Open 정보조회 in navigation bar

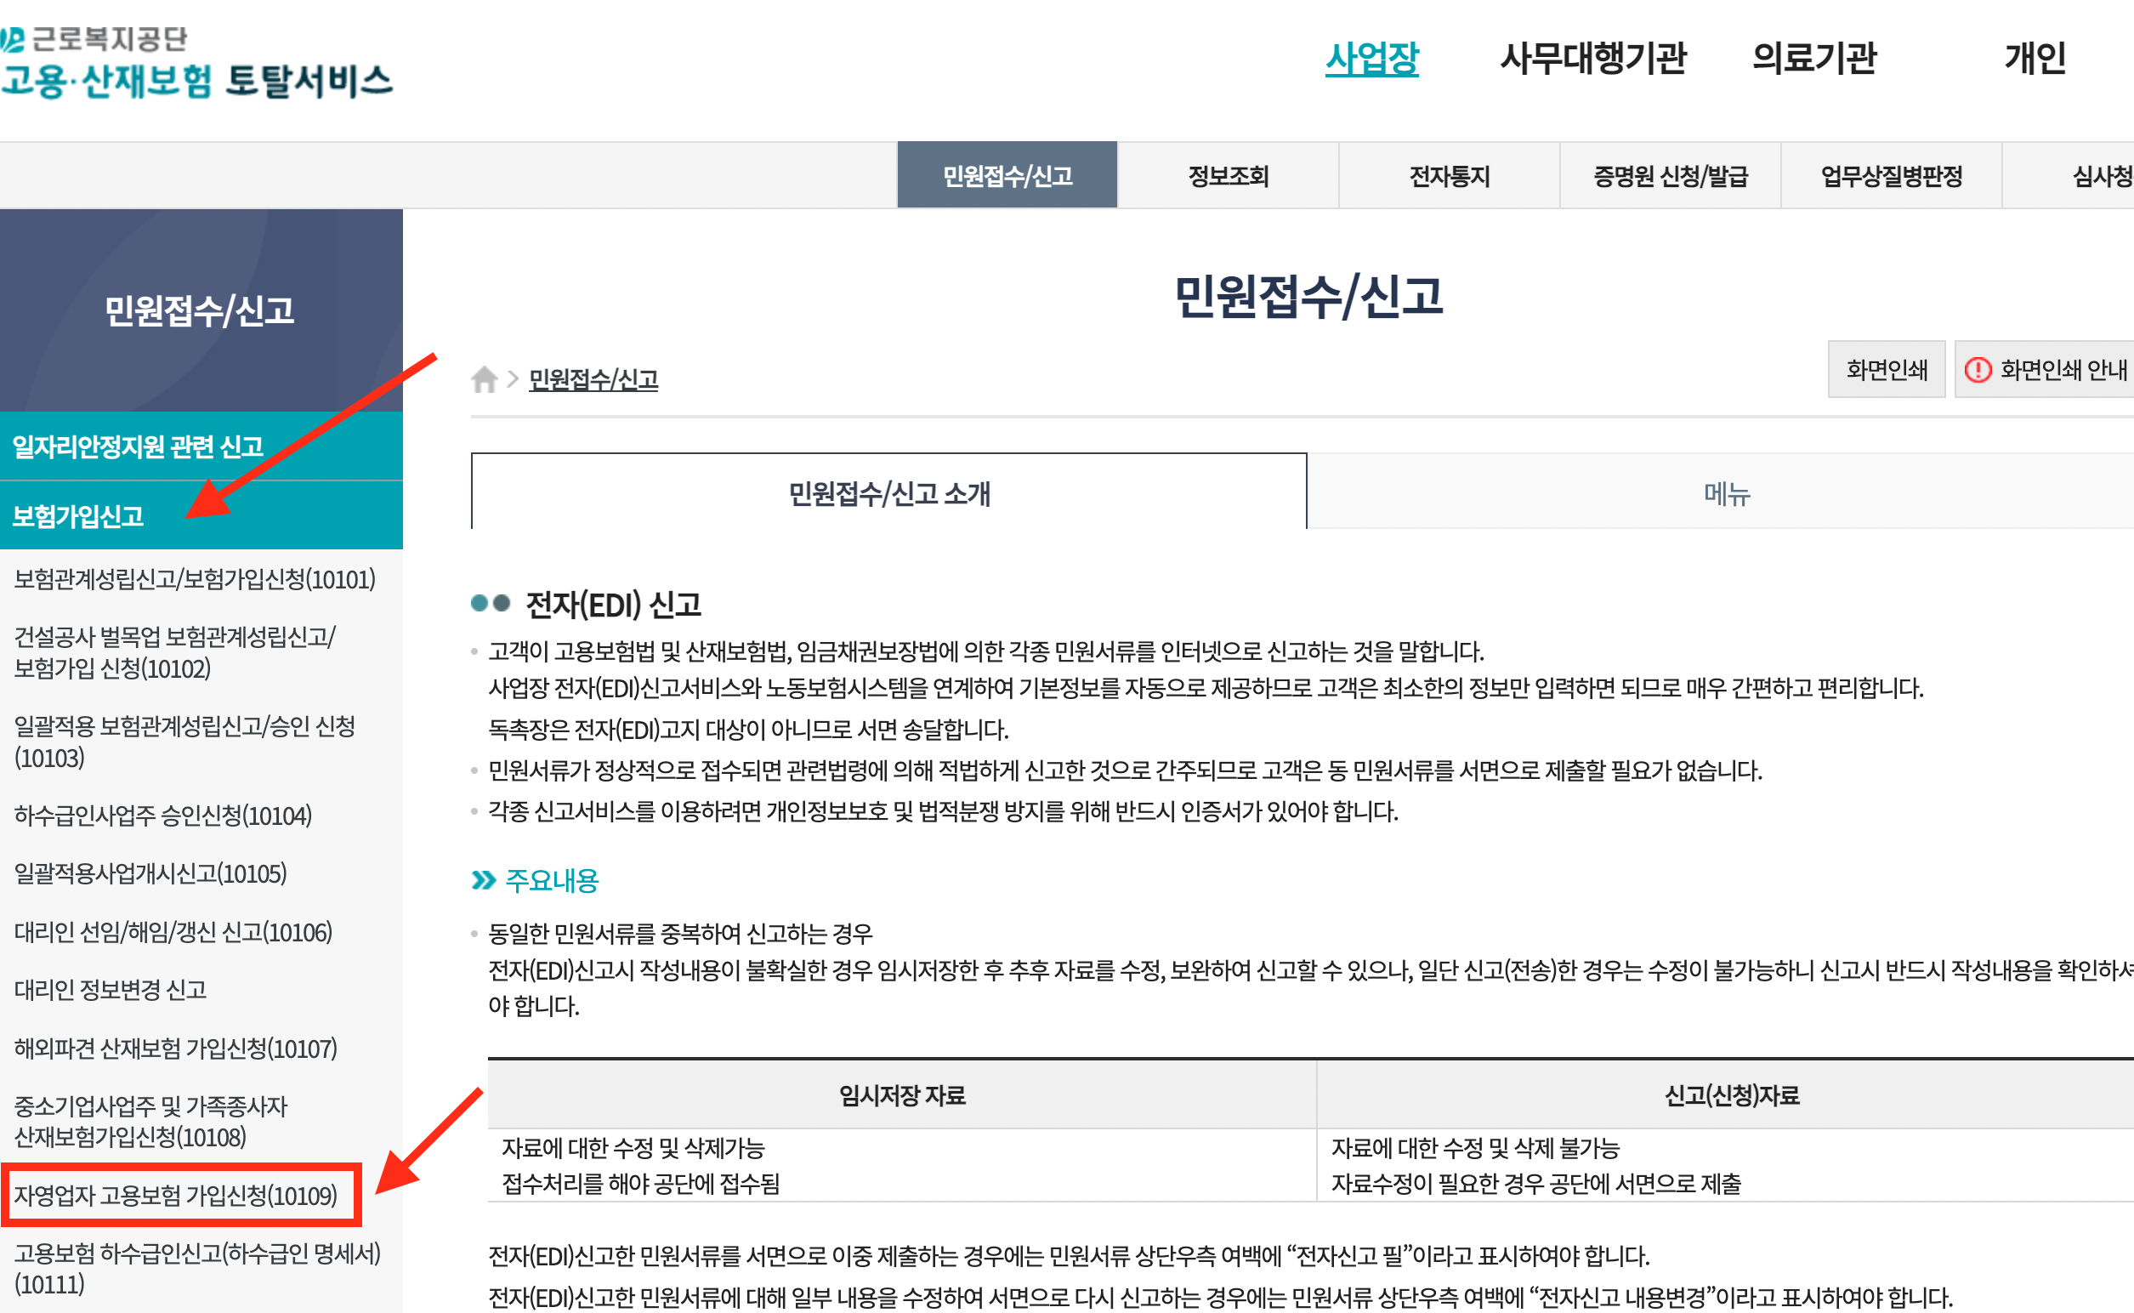(1228, 176)
